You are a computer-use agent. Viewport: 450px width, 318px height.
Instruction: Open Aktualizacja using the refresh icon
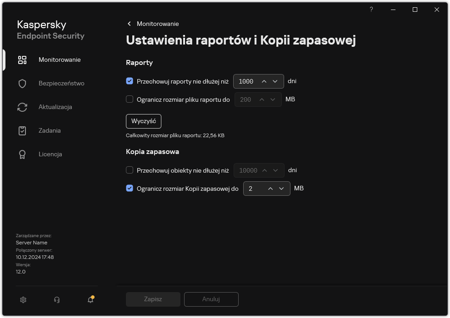coord(22,107)
